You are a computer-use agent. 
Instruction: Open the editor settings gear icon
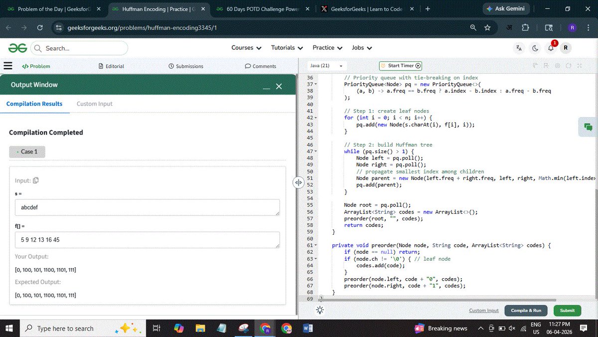(558, 66)
